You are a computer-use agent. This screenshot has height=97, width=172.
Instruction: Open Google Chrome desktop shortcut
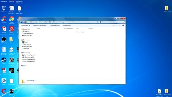pyautogui.click(x=12, y=20)
